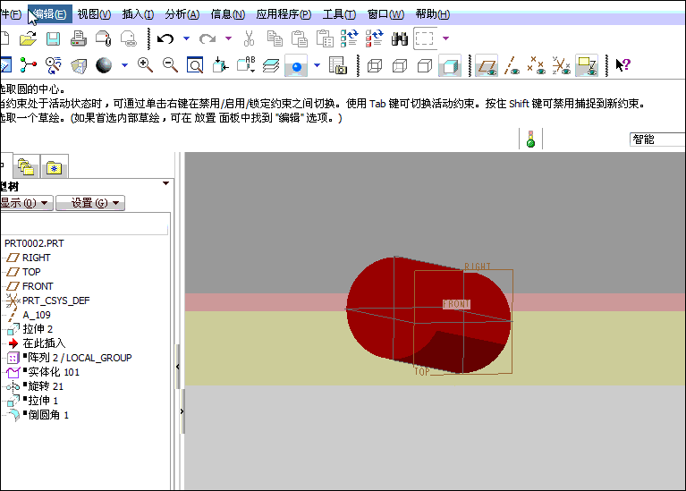Image resolution: width=686 pixels, height=491 pixels.
Task: Open the 帮助(H) menu
Action: [x=433, y=14]
